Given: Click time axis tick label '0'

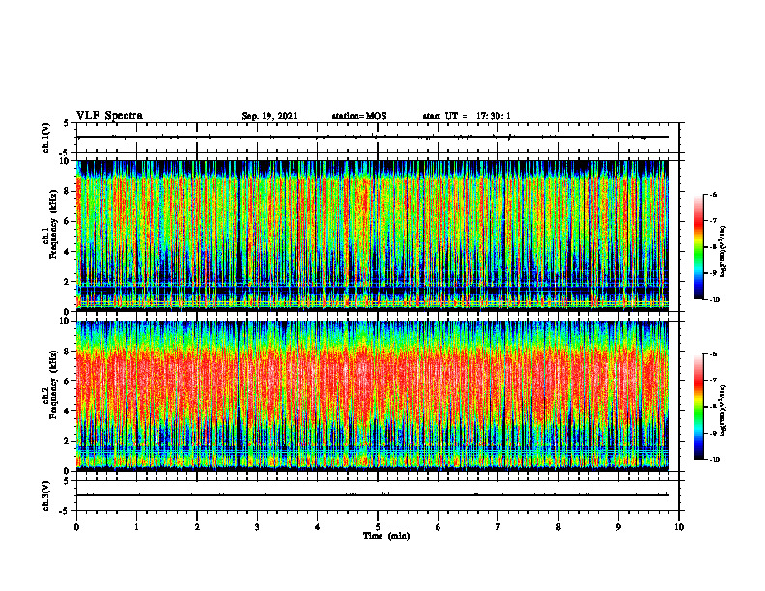Looking at the screenshot, I should pyautogui.click(x=76, y=527).
